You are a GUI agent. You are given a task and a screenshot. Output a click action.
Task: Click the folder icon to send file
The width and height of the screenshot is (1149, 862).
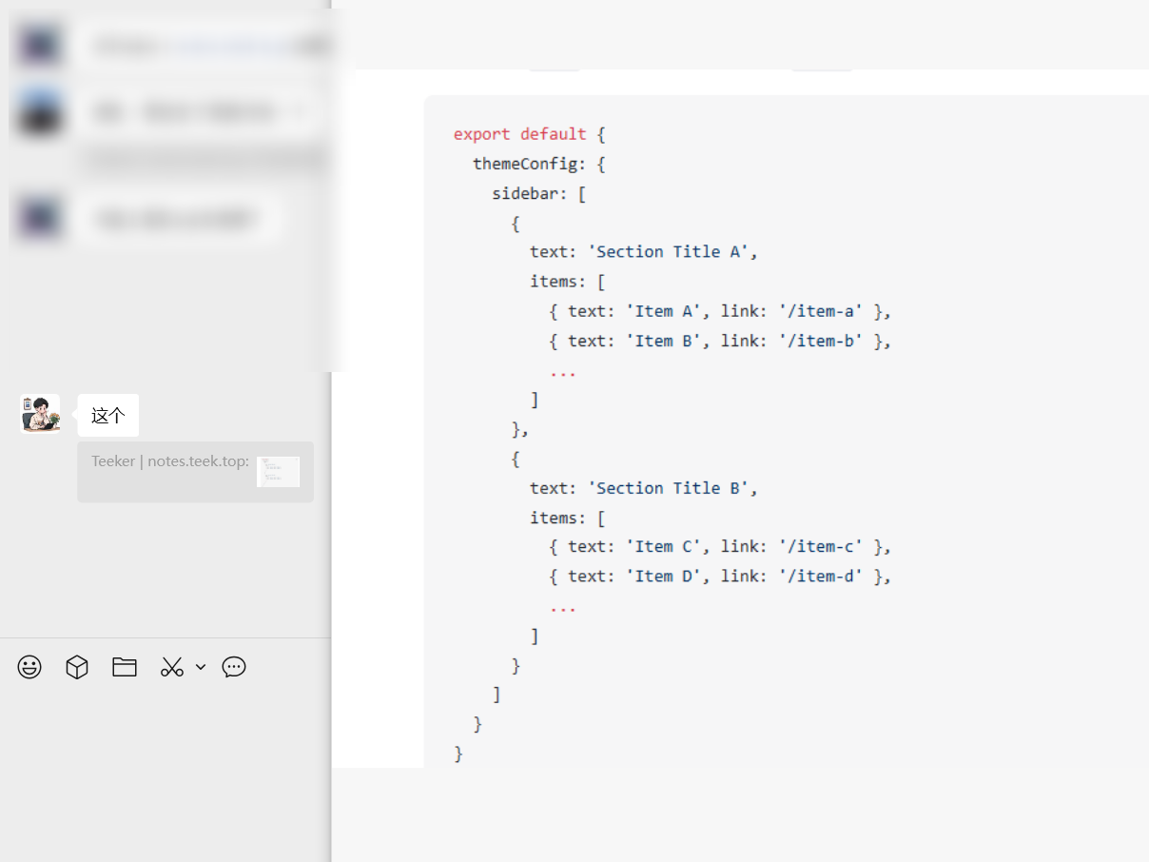coord(125,667)
